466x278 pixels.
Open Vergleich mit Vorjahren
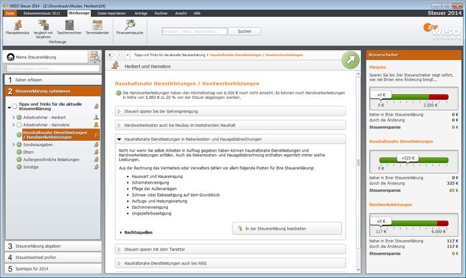[x=43, y=30]
